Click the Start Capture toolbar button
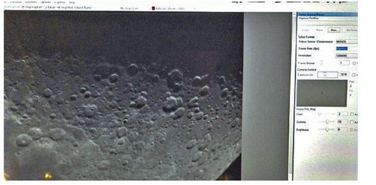Screen dimensions: 376x185 tap(12, 7)
